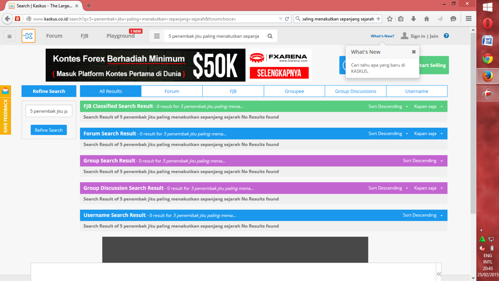Click the Firefox home icon
499x281 pixels.
point(426,19)
